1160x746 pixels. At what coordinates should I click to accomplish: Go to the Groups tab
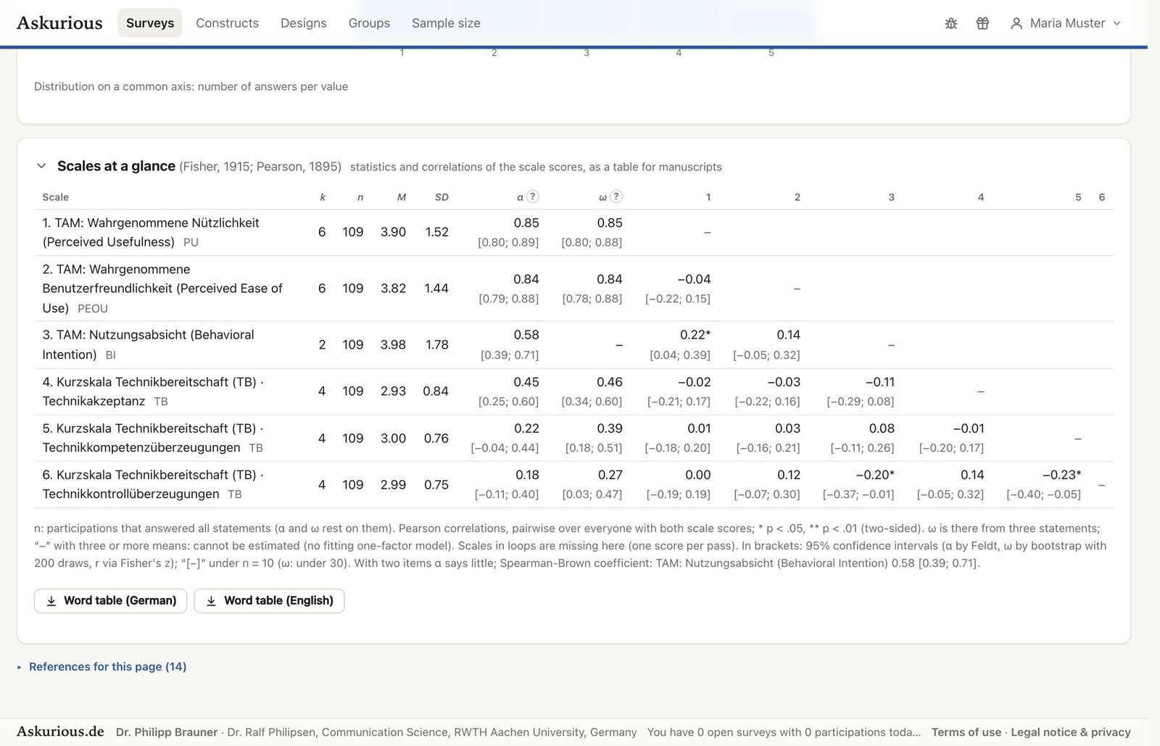pos(369,23)
